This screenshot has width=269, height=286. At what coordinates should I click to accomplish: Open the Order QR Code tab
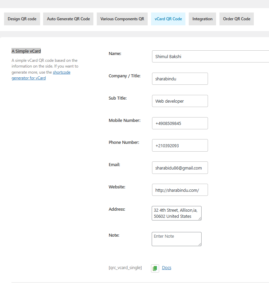click(236, 19)
